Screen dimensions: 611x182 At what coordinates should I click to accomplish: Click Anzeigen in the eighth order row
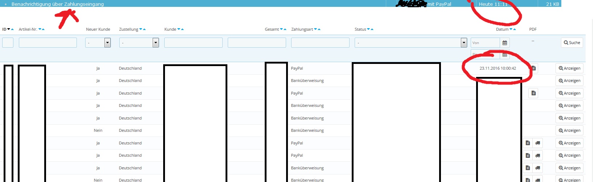pos(569,156)
